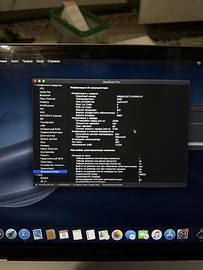
Task: Select SAS in the sidebar
Action: pos(42,112)
